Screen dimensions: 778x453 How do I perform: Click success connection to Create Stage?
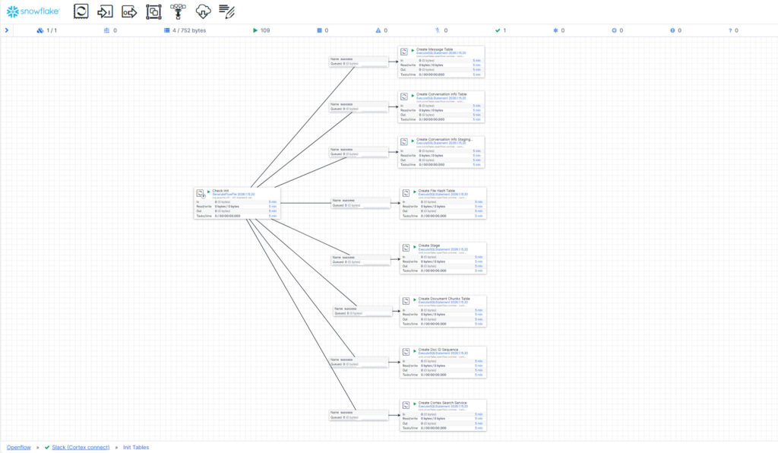[x=361, y=259]
